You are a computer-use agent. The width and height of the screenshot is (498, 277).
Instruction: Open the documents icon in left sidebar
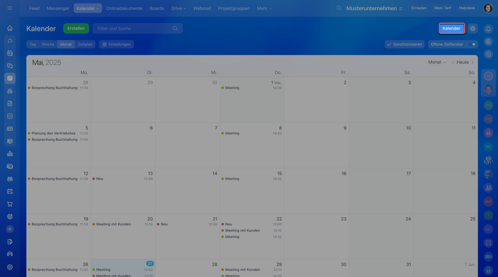tap(10, 103)
